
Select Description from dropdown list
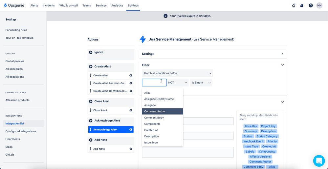click(163, 136)
